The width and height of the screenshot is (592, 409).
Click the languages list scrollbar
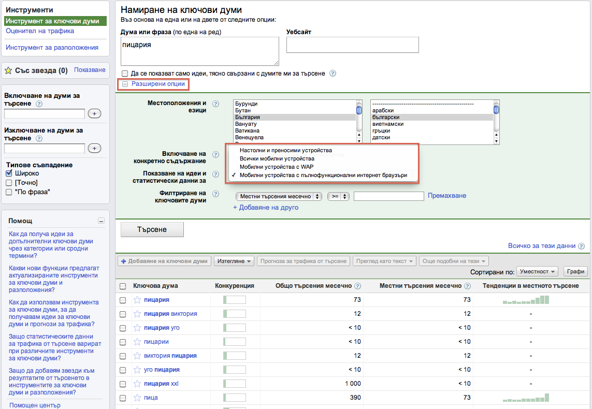(497, 122)
